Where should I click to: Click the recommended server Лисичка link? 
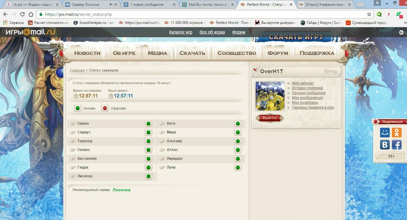click(121, 190)
